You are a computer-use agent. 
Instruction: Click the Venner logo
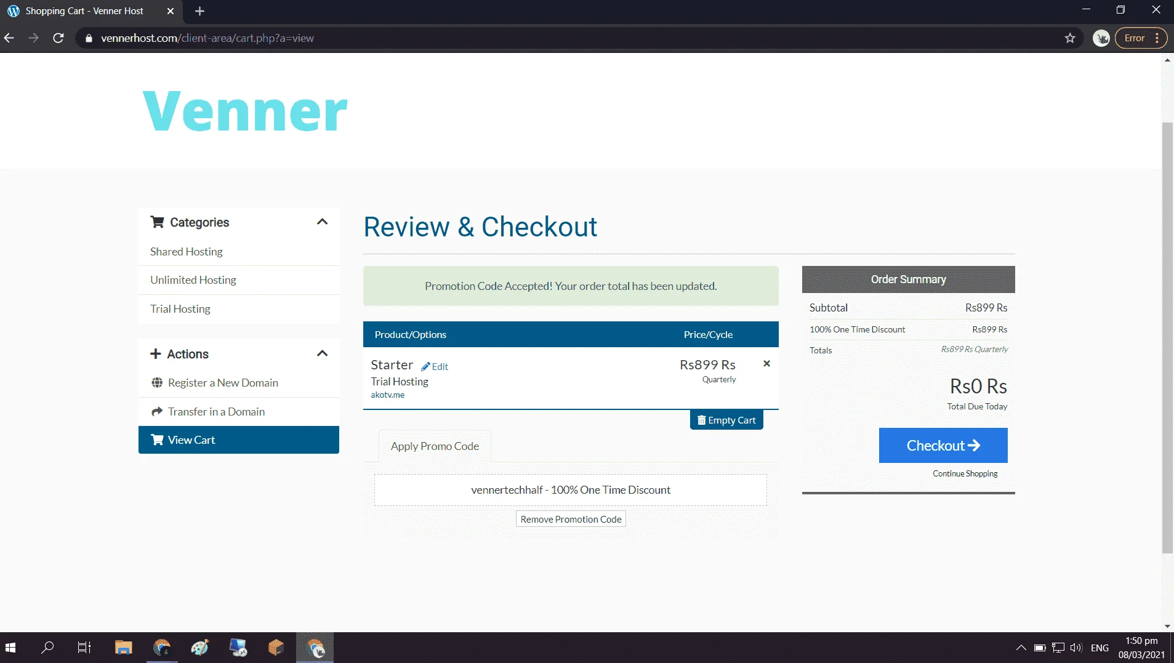point(245,111)
